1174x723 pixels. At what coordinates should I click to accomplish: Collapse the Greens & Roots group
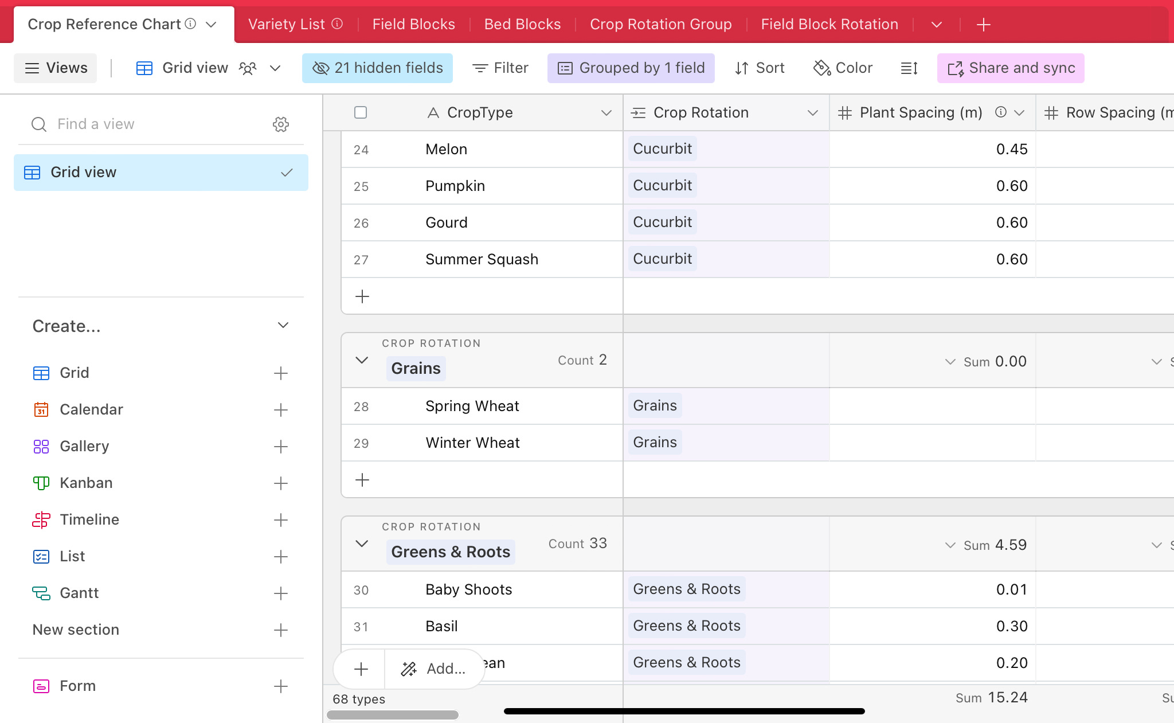pos(362,544)
